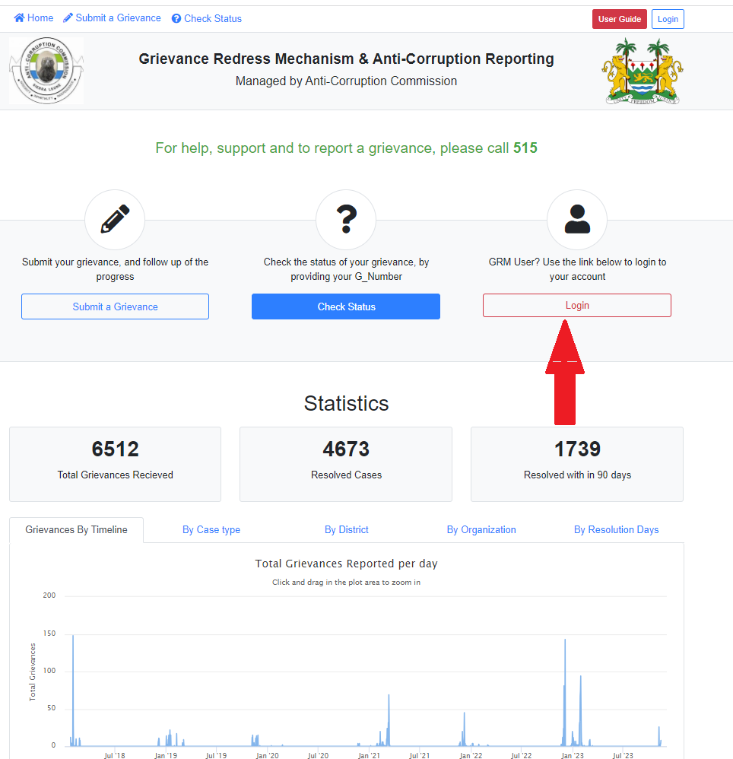Click the question mark circle icon
The width and height of the screenshot is (733, 759).
346,220
